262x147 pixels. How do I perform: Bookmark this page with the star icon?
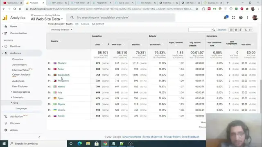pyautogui.click(x=197, y=9)
